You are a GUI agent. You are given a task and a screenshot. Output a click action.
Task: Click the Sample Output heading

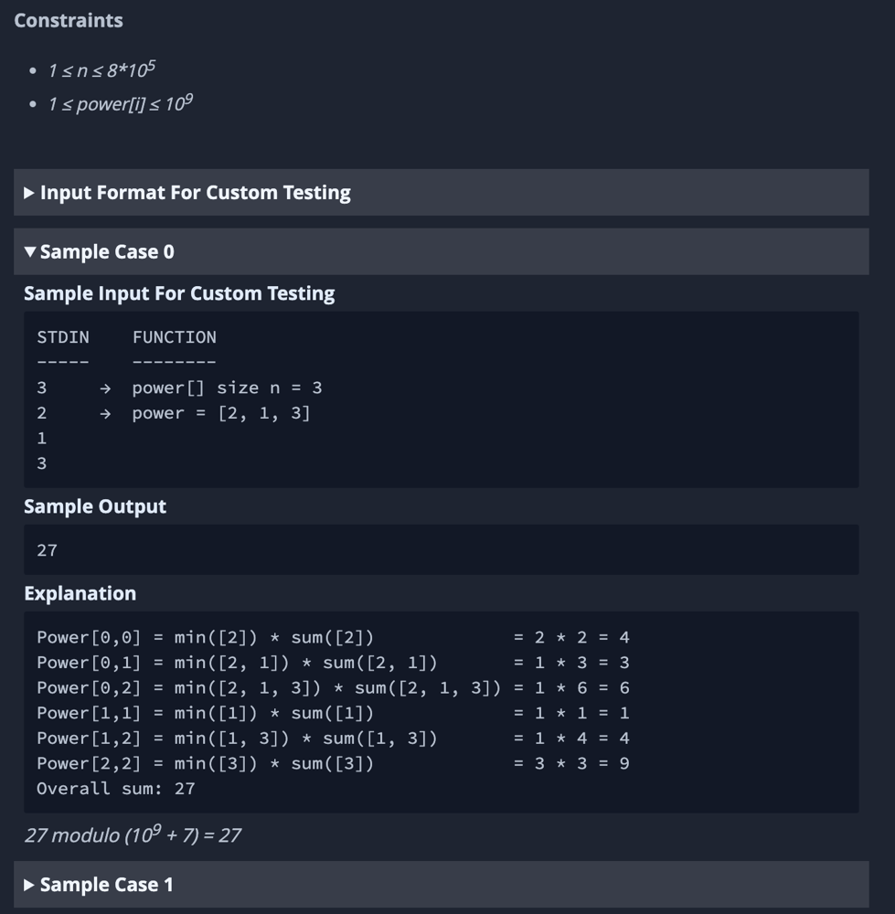[95, 506]
